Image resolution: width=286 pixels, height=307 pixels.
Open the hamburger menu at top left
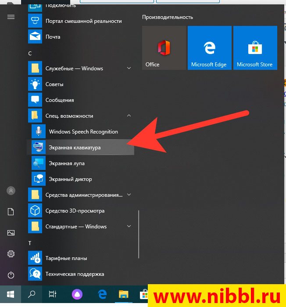(x=11, y=17)
